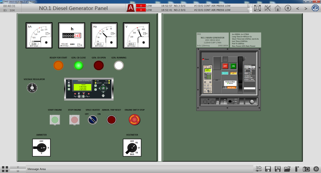
Task: Toggle the SPACE HEATER switch
Action: click(x=93, y=120)
